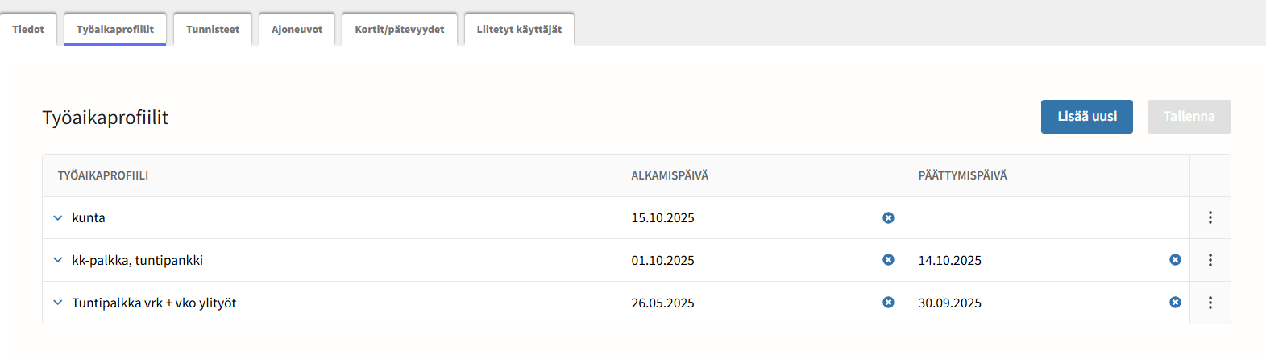Open the kunta row three-dot menu
1266x359 pixels.
pyautogui.click(x=1210, y=218)
